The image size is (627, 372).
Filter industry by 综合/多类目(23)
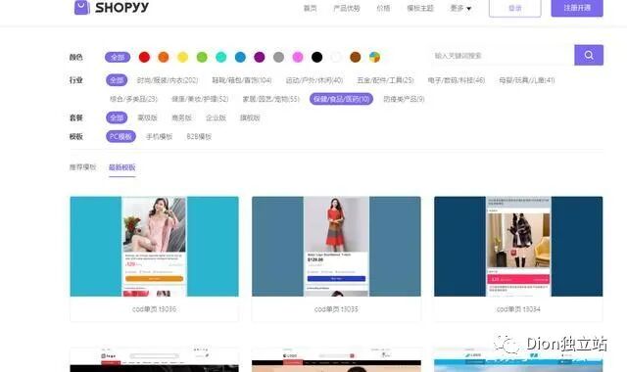click(133, 99)
